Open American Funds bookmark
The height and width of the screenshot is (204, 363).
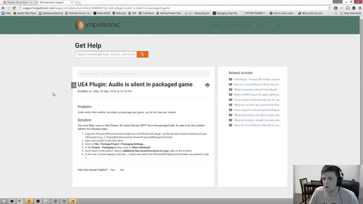click(78, 13)
